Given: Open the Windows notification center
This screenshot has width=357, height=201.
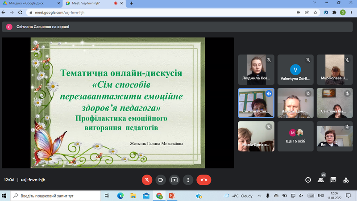Looking at the screenshot, I should [349, 196].
